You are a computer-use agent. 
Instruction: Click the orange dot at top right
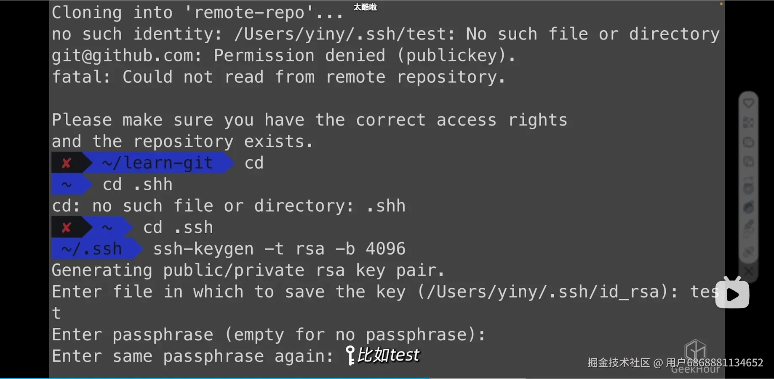click(x=721, y=4)
